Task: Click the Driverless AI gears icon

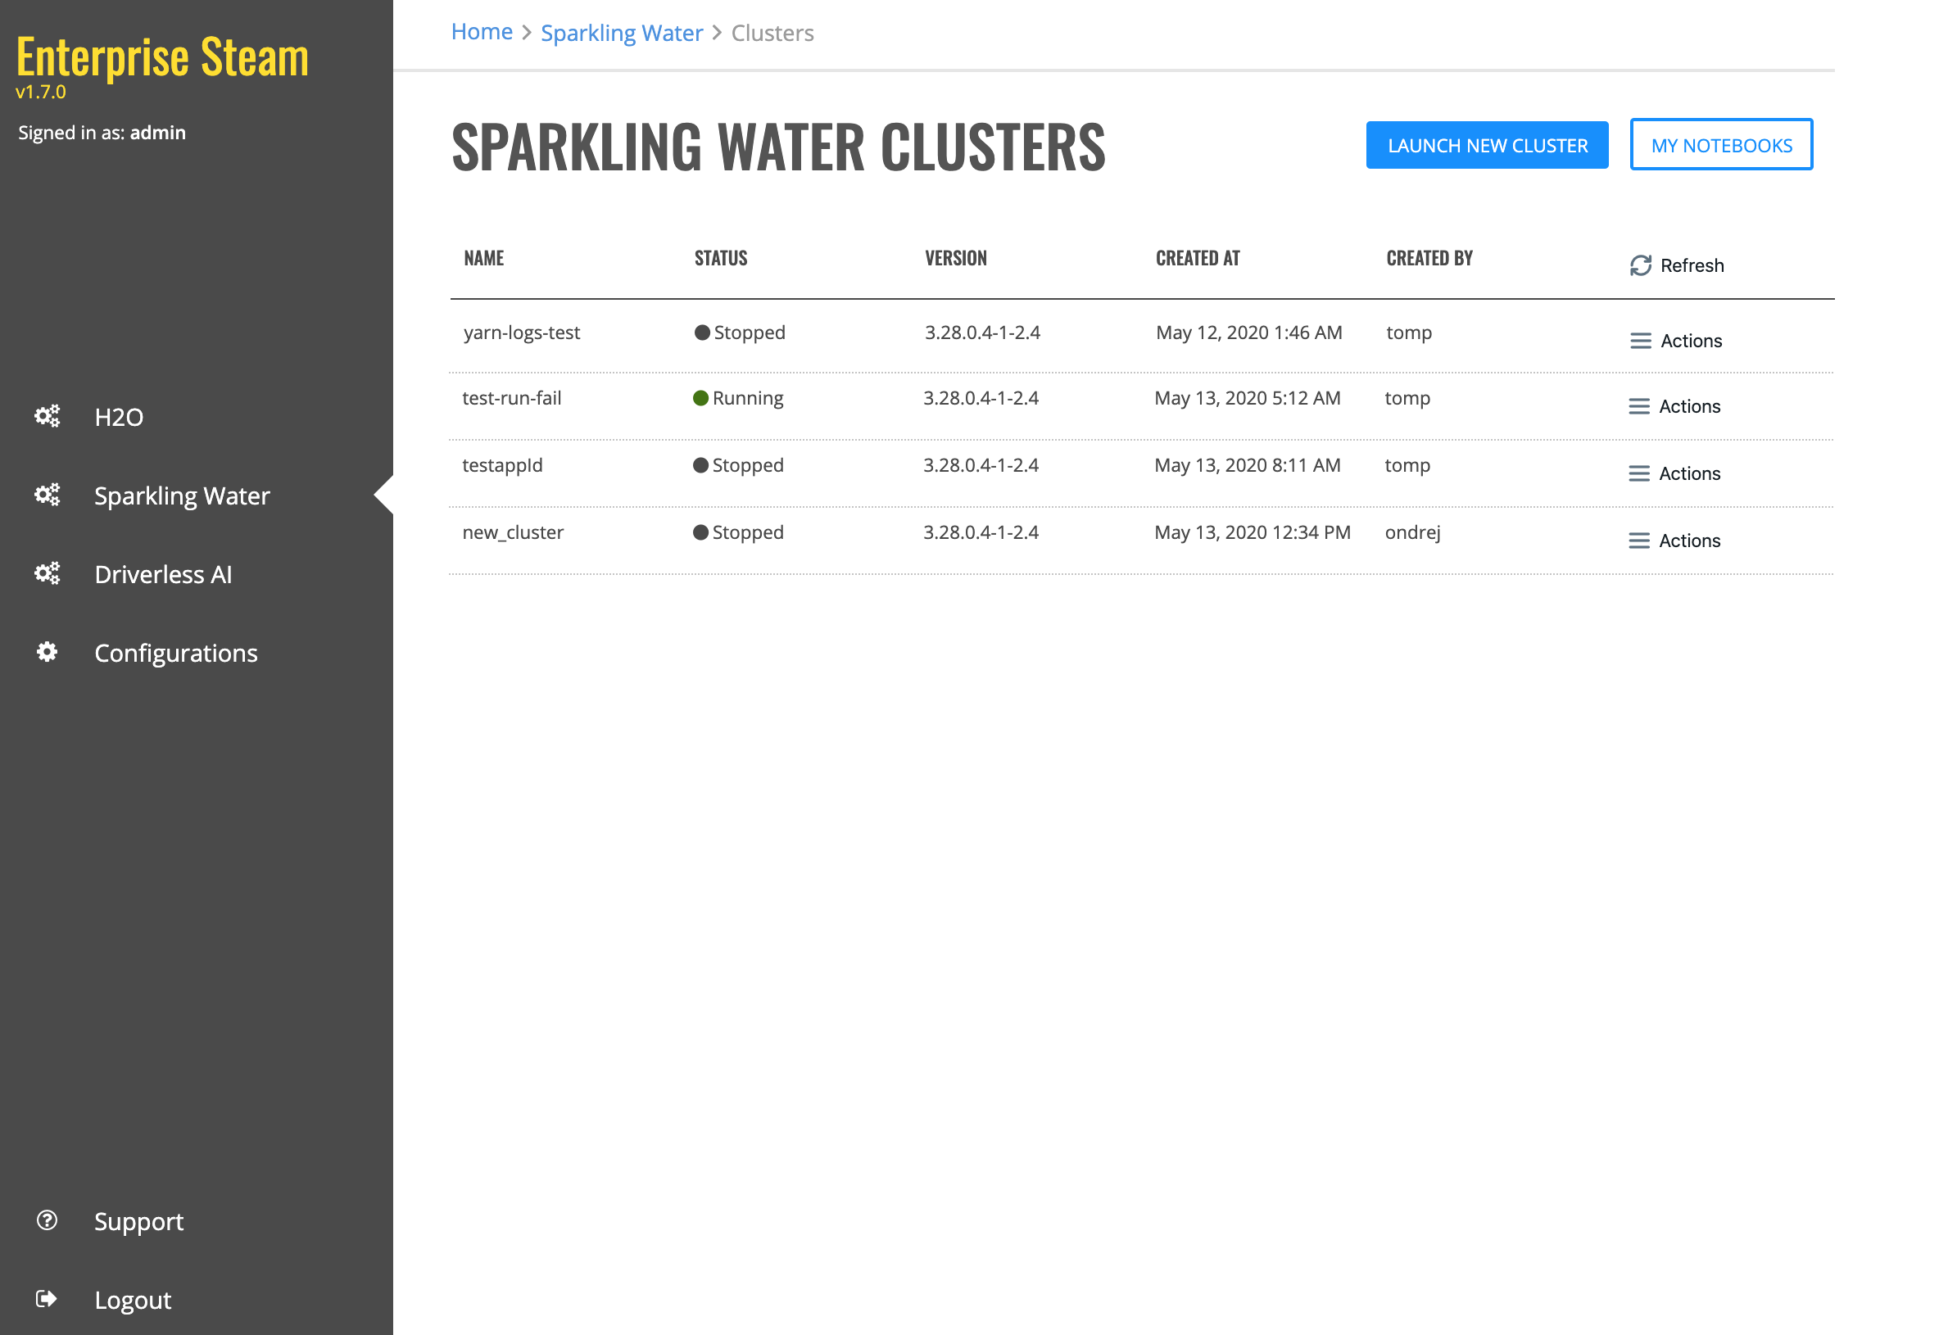Action: pyautogui.click(x=47, y=574)
